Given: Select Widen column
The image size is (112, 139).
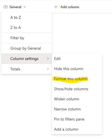Looking at the screenshot, I should pyautogui.click(x=77, y=99).
